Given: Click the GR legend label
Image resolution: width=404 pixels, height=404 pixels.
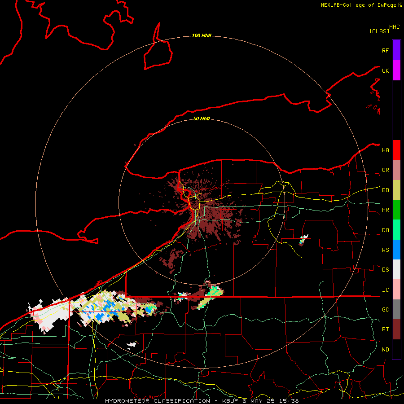Looking at the screenshot, I should (x=385, y=170).
